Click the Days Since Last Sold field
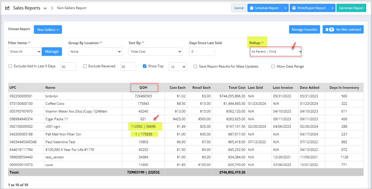372x189 pixels. click(x=202, y=52)
